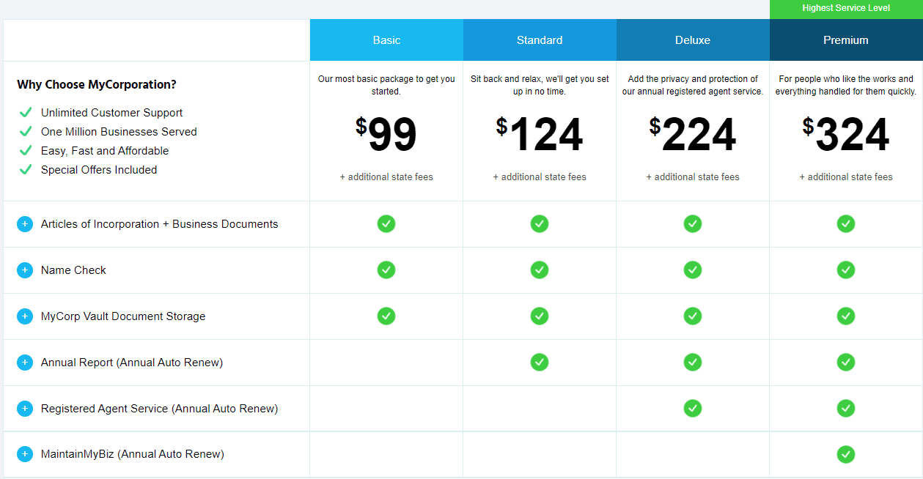The image size is (923, 479).
Task: Toggle the Annual Report checkmark under Deluxe
Action: 692,362
